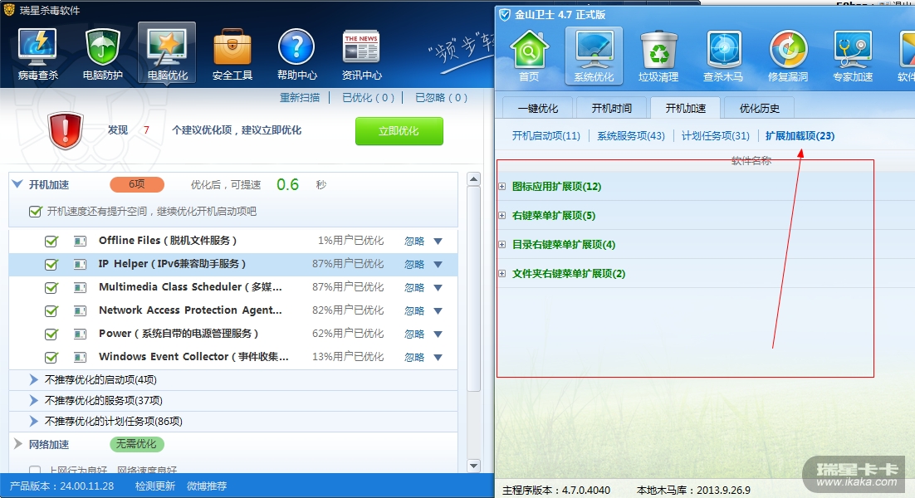Click 检测更新 in status bar
Viewport: 915px width, 498px height.
click(154, 486)
